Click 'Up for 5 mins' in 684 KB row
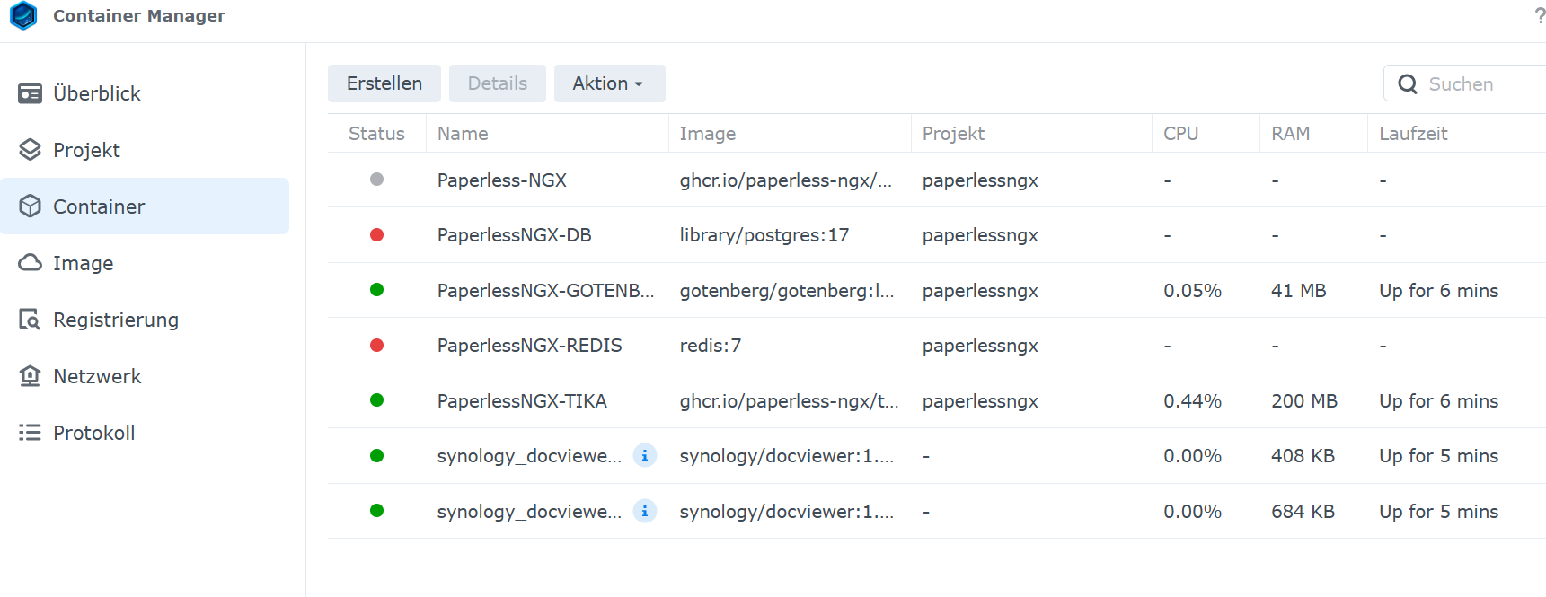Image resolution: width=1546 pixels, height=597 pixels. click(1439, 512)
